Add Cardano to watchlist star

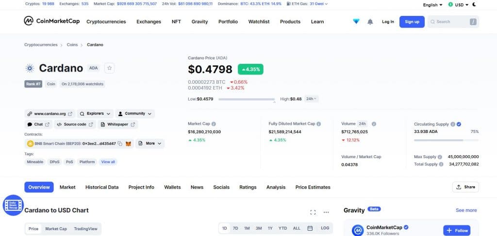click(x=110, y=68)
